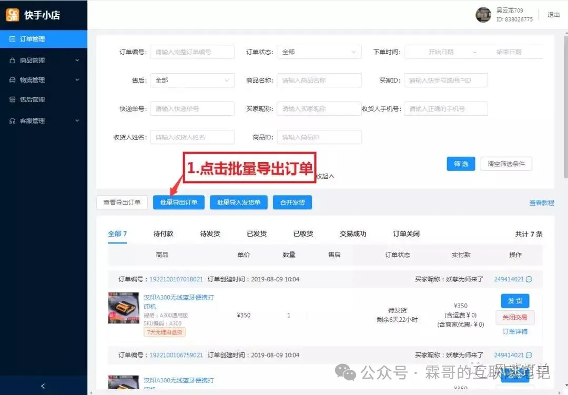Expand the 商品管理 sidebar menu
The image size is (568, 395).
coord(77,60)
